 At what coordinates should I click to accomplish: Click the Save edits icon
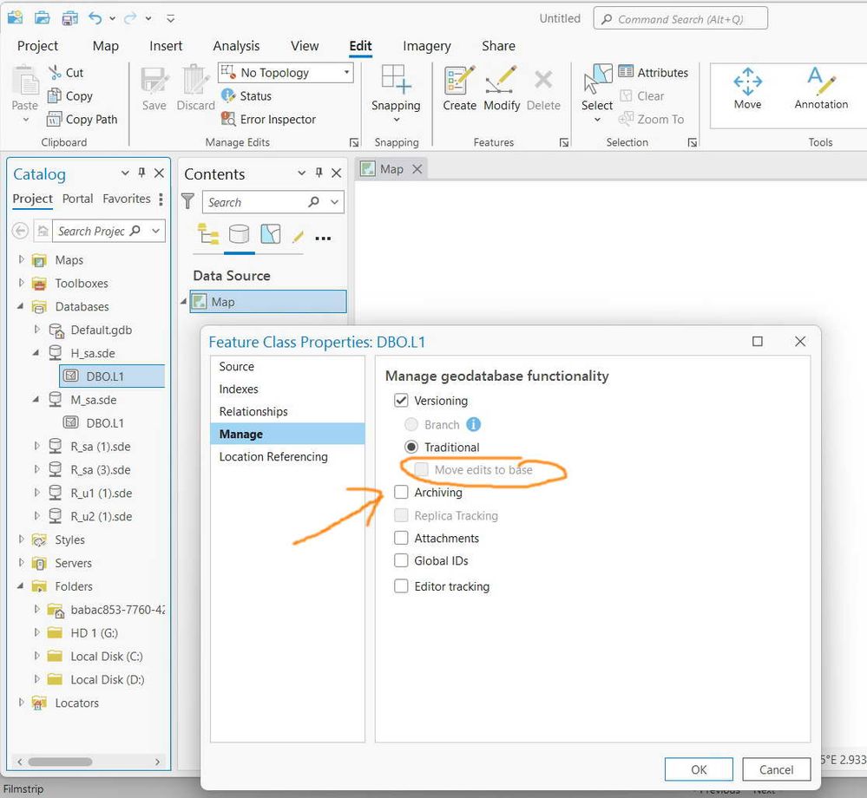tap(154, 81)
